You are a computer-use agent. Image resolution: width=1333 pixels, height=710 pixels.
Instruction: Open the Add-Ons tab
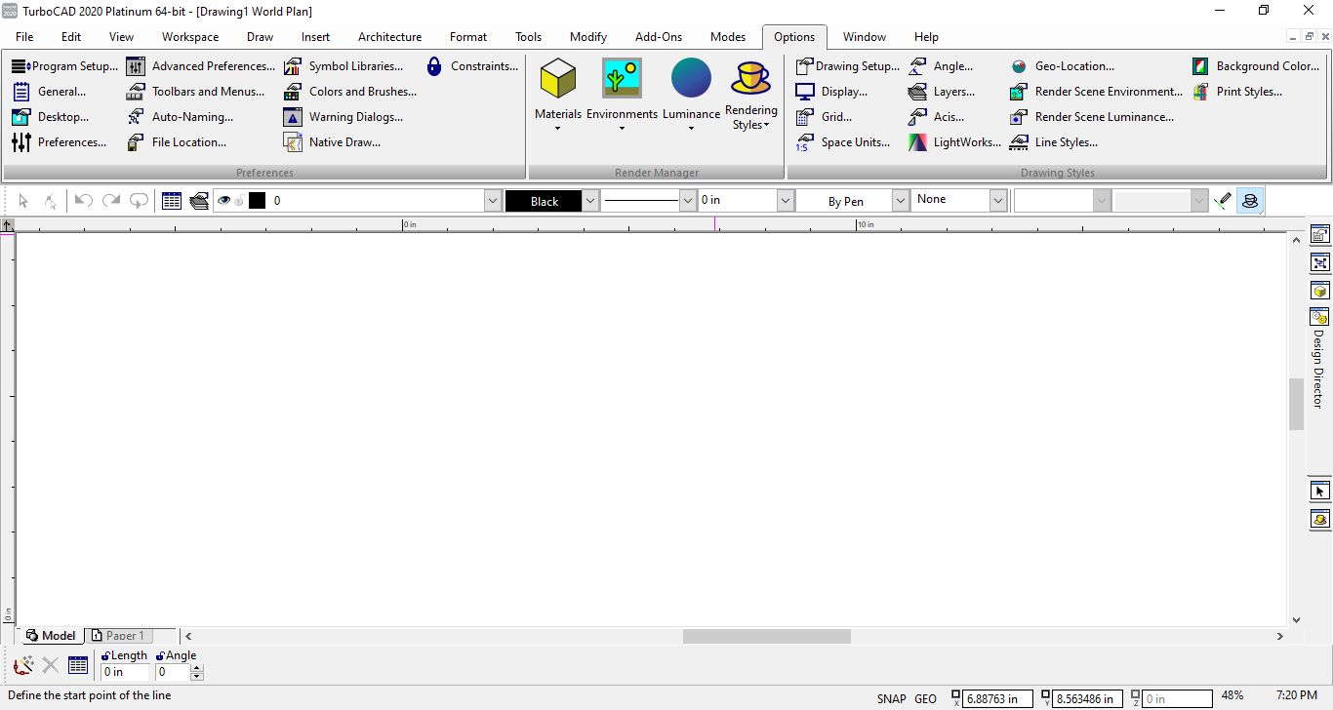[659, 37]
